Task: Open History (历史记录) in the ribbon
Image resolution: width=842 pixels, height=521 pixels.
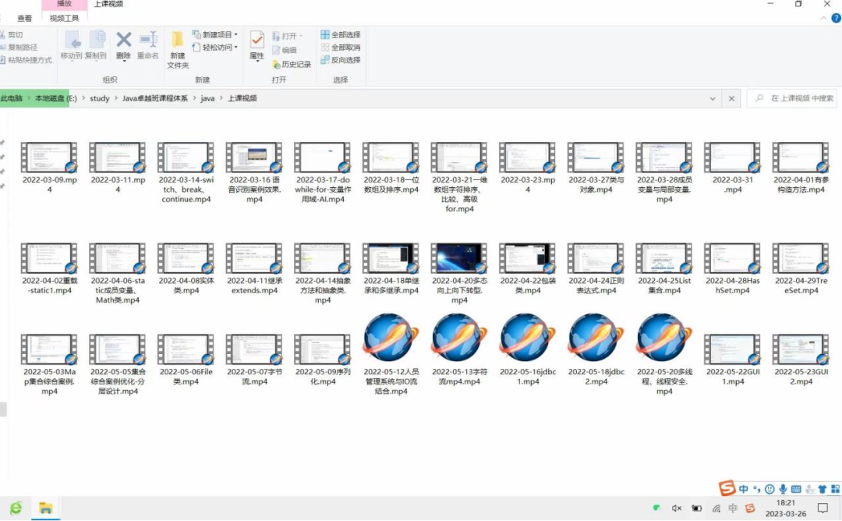Action: pos(291,64)
